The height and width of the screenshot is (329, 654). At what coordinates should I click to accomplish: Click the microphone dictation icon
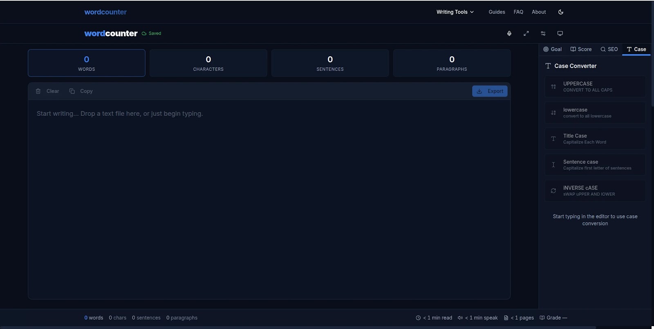[x=509, y=33]
